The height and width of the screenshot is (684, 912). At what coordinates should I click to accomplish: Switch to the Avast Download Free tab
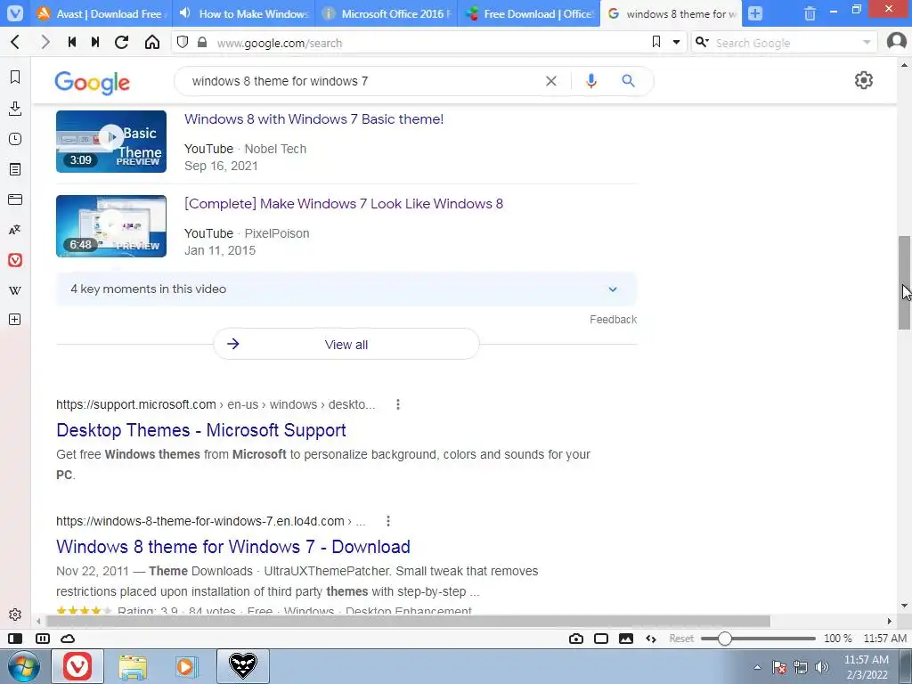coord(100,13)
